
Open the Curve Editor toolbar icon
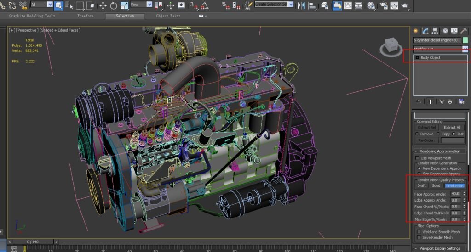[348, 6]
